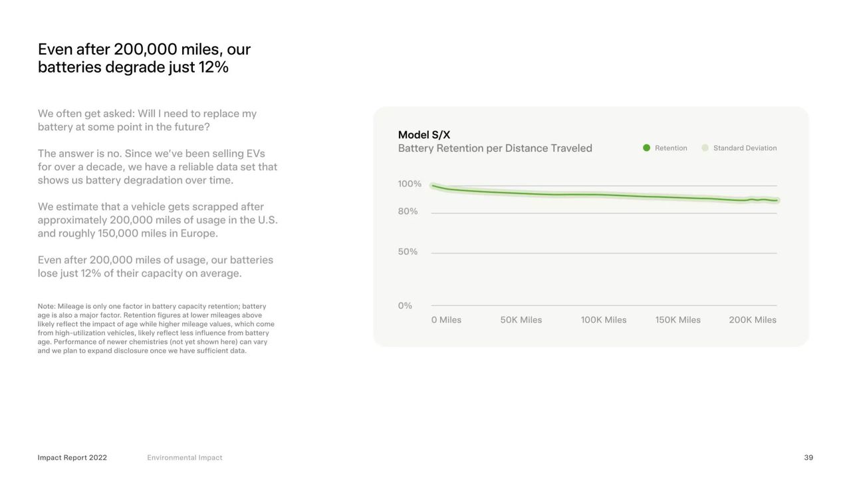This screenshot has height=479, width=851.
Task: Select the 100K Miles axis label
Action: pyautogui.click(x=604, y=320)
